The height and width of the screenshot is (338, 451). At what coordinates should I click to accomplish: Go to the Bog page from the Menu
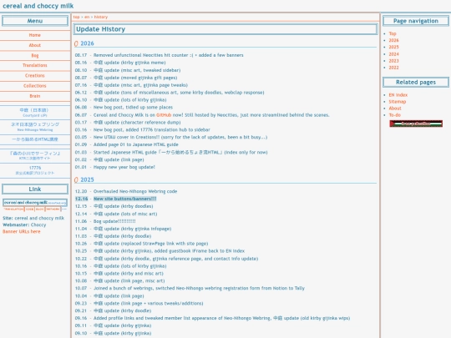[35, 55]
